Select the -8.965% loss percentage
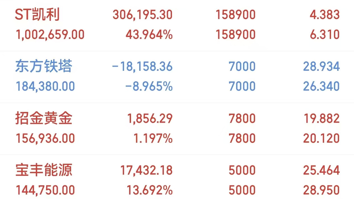Image resolution: width=354 pixels, height=199 pixels. point(148,86)
